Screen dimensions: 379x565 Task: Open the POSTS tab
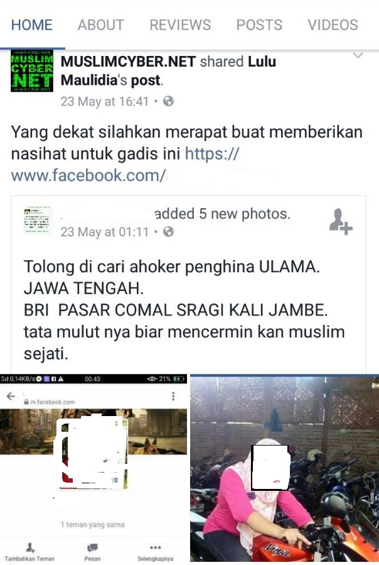(260, 25)
